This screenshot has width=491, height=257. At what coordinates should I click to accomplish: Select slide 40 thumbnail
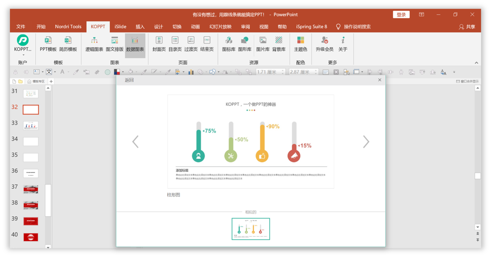tap(30, 237)
